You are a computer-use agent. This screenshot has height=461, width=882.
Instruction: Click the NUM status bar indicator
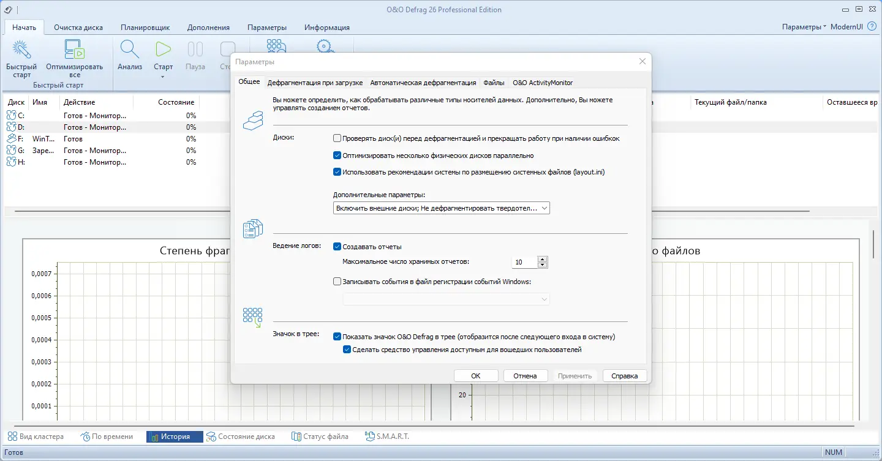[834, 452]
